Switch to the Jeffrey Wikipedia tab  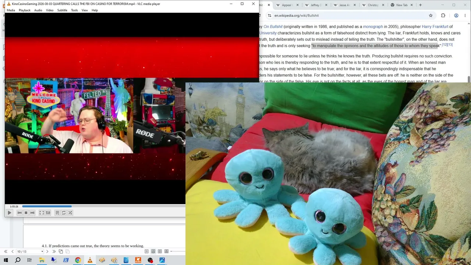(316, 5)
